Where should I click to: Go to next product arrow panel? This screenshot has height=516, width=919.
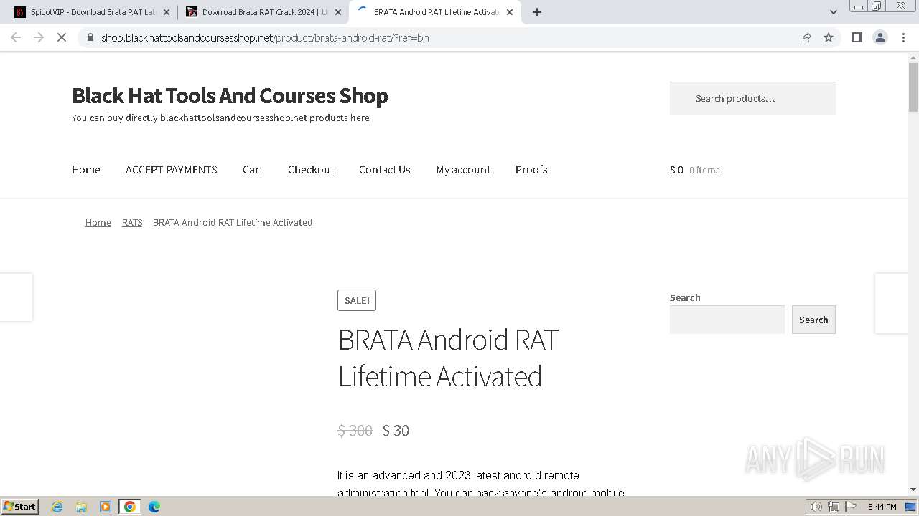point(891,303)
